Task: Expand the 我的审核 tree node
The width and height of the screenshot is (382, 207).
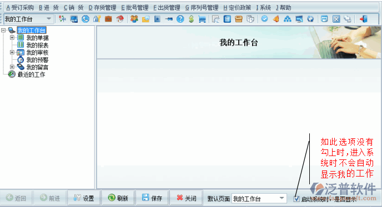Action: [12, 52]
